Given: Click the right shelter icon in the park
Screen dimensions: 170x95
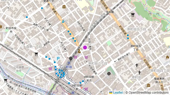Looking at the screenshot, I should pos(158,14).
